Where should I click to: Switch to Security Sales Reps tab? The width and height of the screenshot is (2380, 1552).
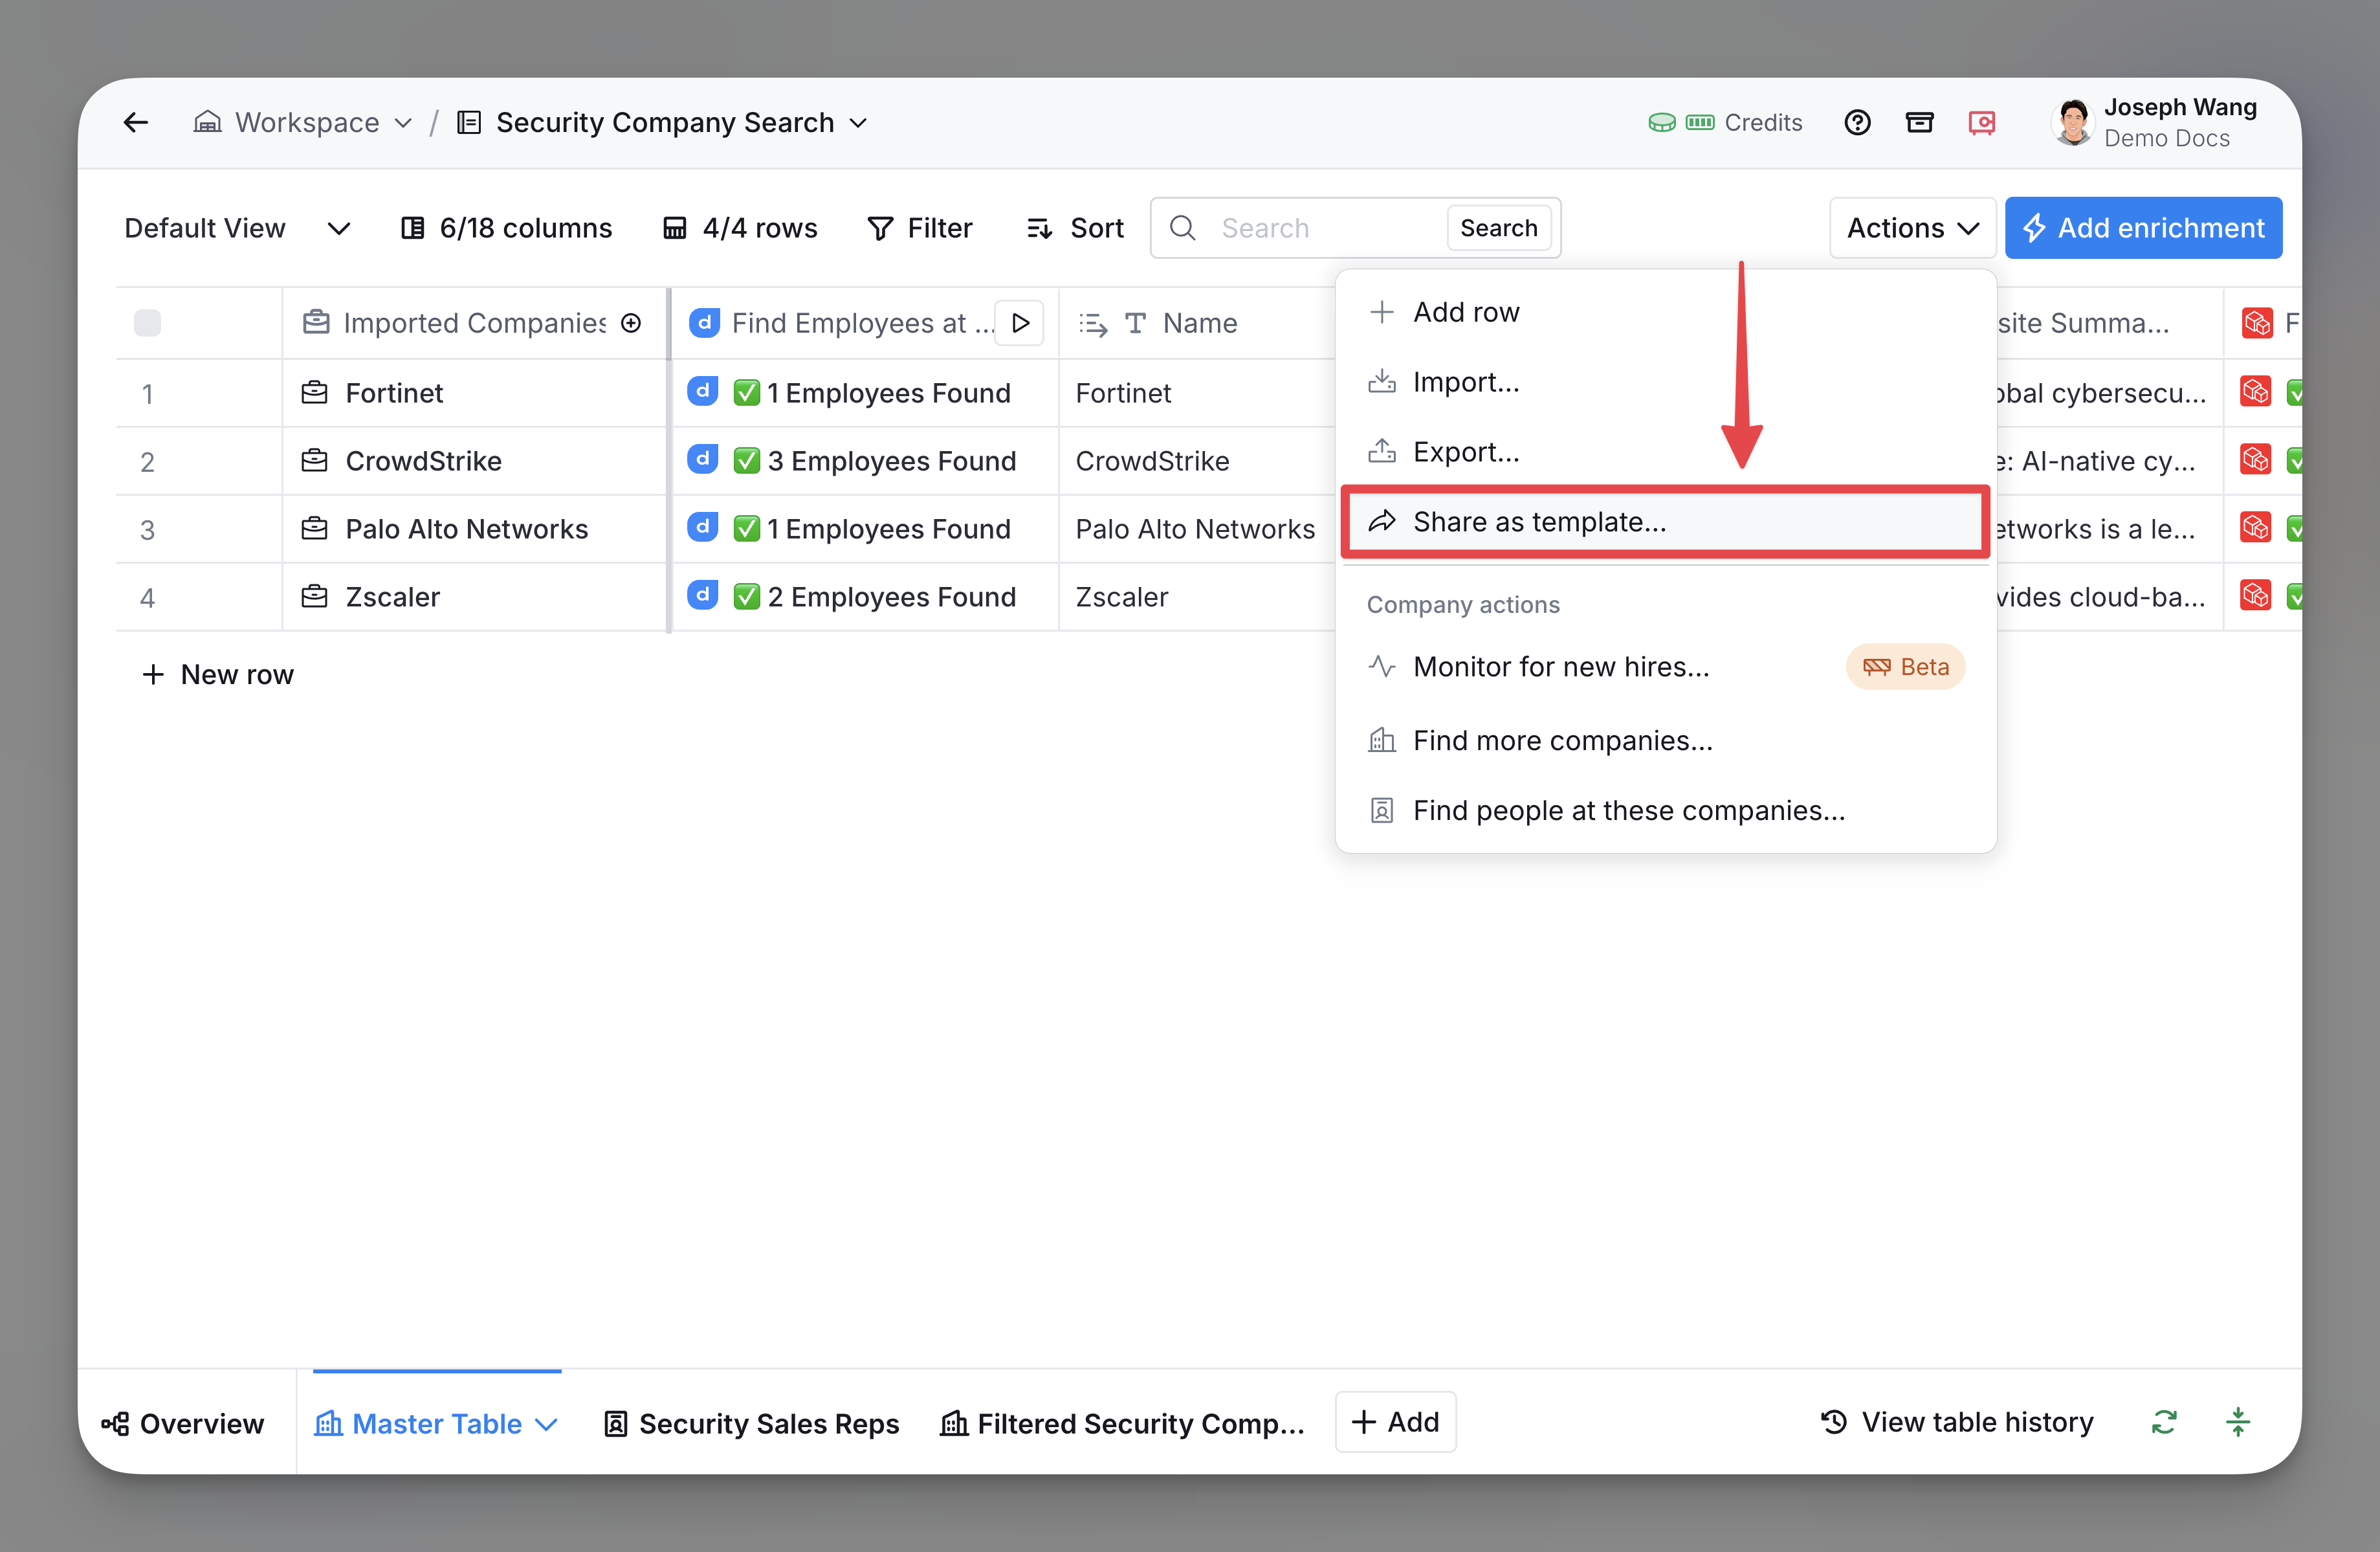751,1423
